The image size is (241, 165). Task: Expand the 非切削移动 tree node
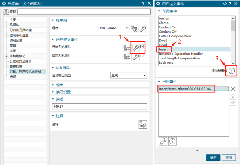click(6, 56)
